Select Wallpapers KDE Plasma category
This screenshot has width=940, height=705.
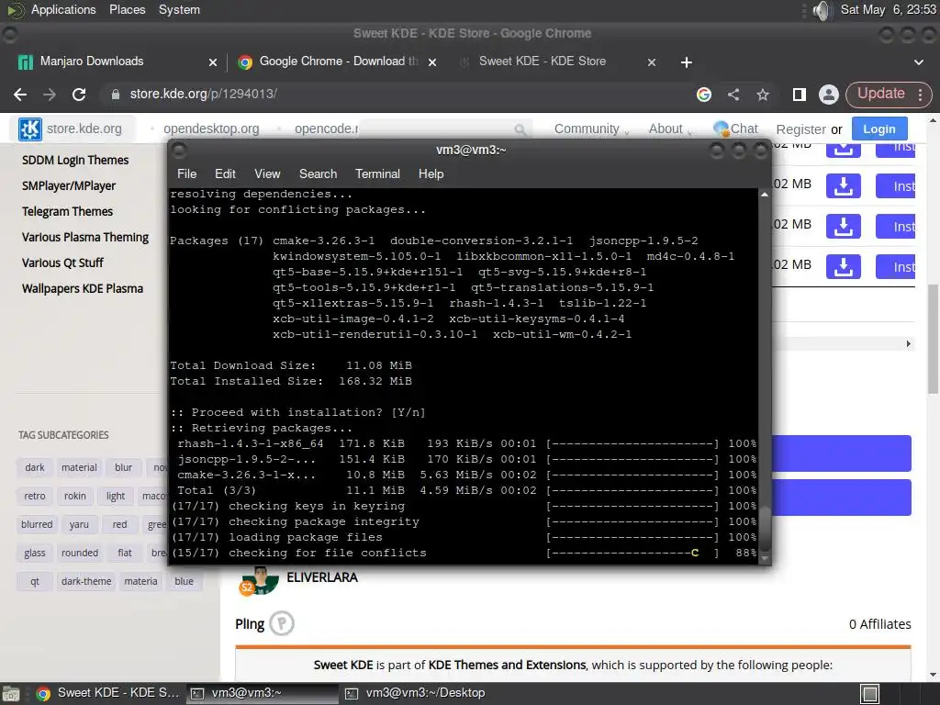(x=82, y=289)
